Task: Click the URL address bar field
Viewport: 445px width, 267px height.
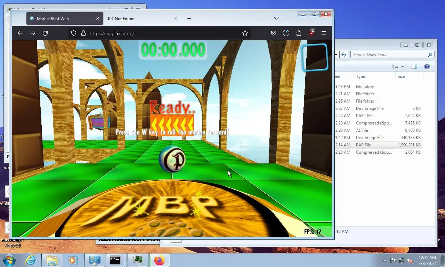Action: coord(160,33)
